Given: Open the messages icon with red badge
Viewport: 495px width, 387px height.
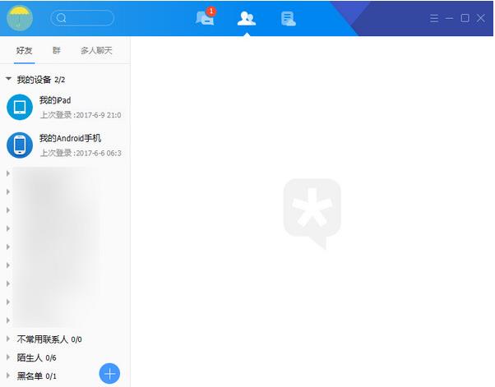Looking at the screenshot, I should pyautogui.click(x=205, y=18).
